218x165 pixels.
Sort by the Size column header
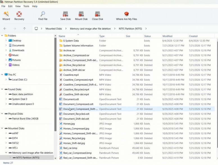click(134, 36)
